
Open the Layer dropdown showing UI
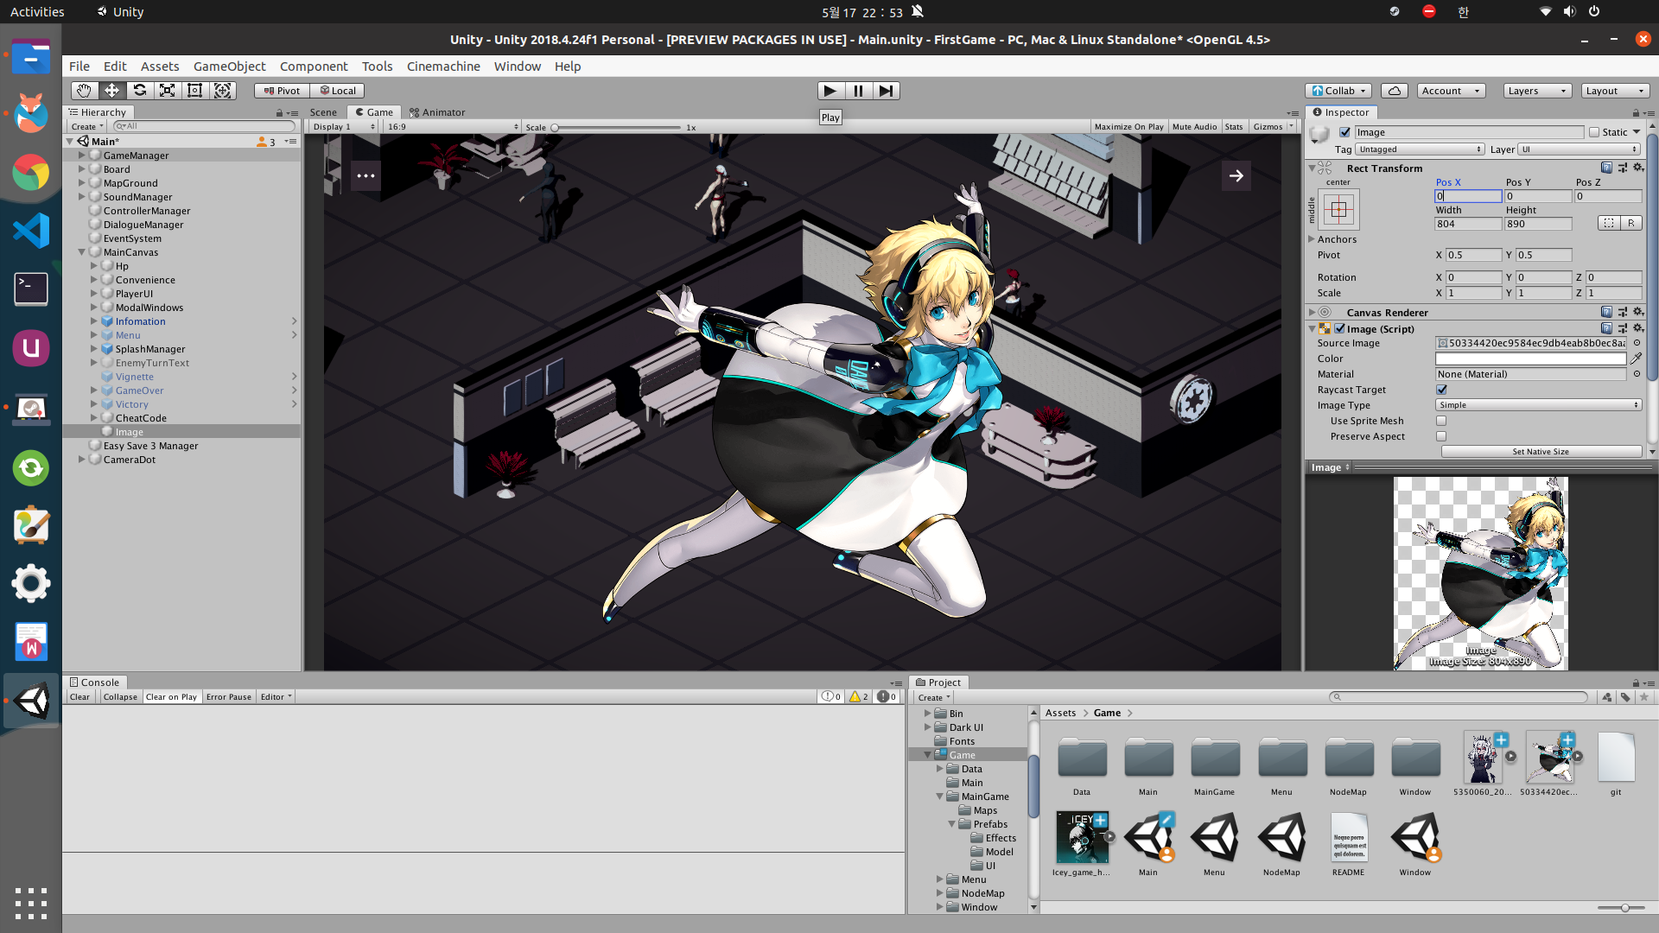point(1579,149)
